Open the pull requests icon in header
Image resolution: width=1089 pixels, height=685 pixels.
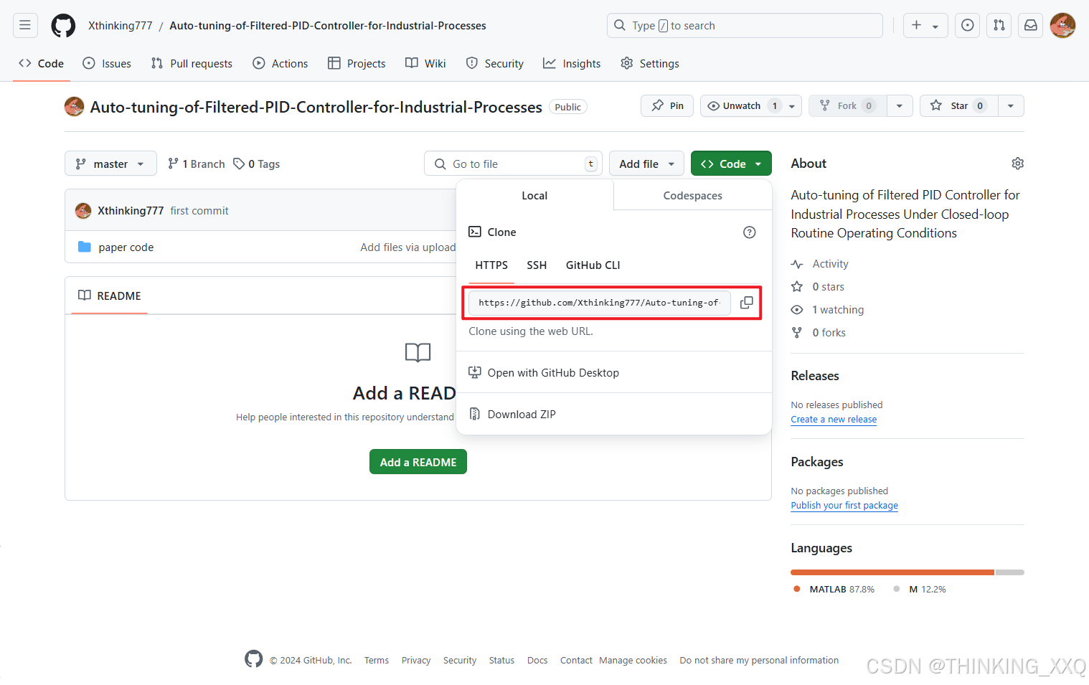999,25
